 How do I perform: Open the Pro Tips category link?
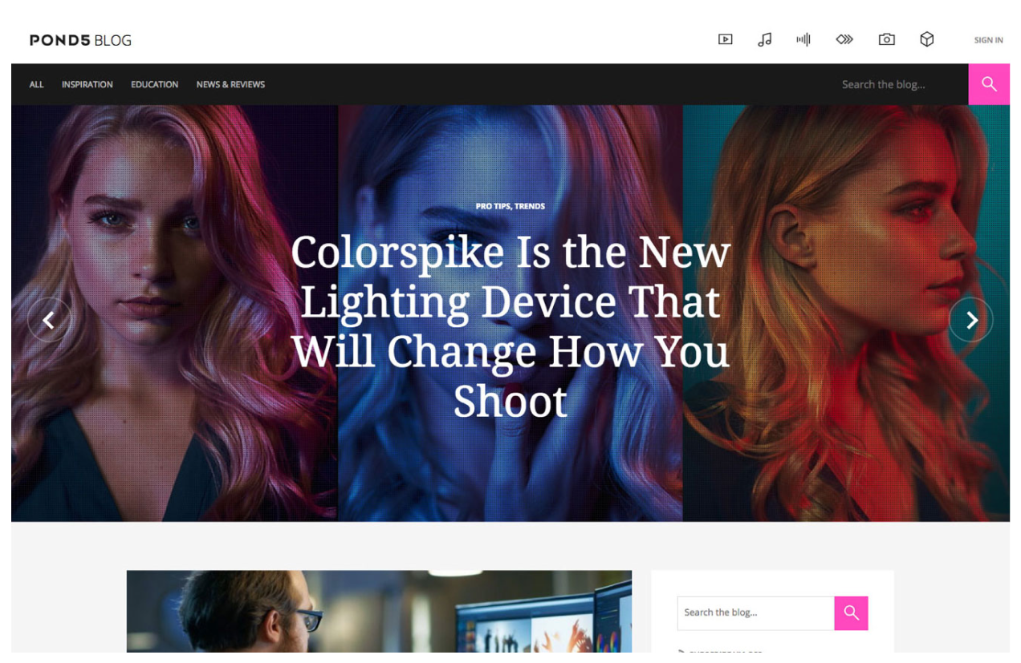pyautogui.click(x=493, y=206)
